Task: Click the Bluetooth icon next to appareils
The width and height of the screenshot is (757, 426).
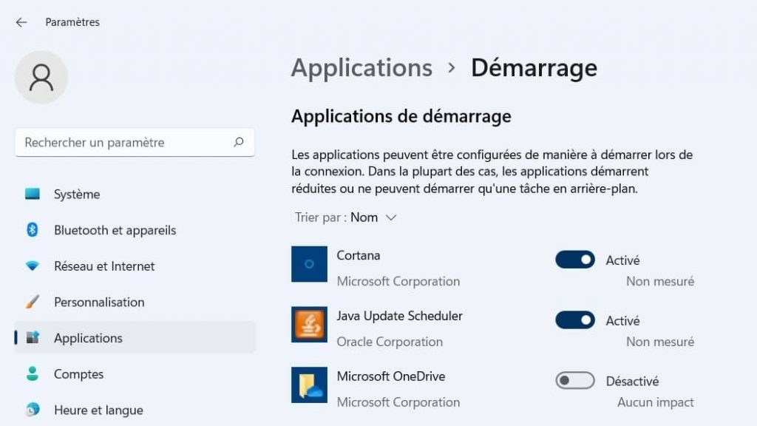Action: pos(33,230)
